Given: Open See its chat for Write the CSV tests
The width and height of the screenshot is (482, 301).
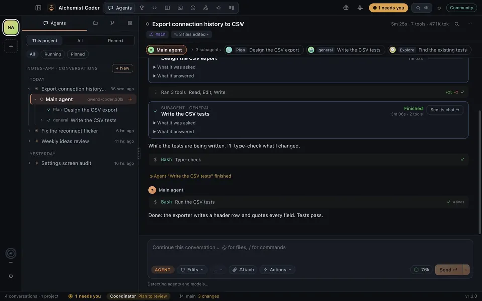Looking at the screenshot, I should 445,110.
